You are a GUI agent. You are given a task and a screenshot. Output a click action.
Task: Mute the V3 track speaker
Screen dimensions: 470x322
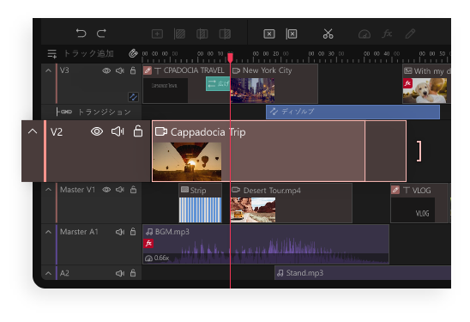point(120,70)
